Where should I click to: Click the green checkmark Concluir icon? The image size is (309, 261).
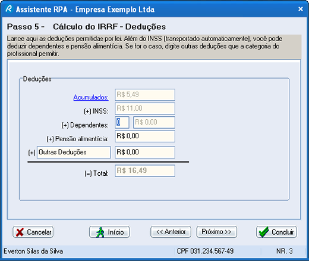pyautogui.click(x=264, y=232)
